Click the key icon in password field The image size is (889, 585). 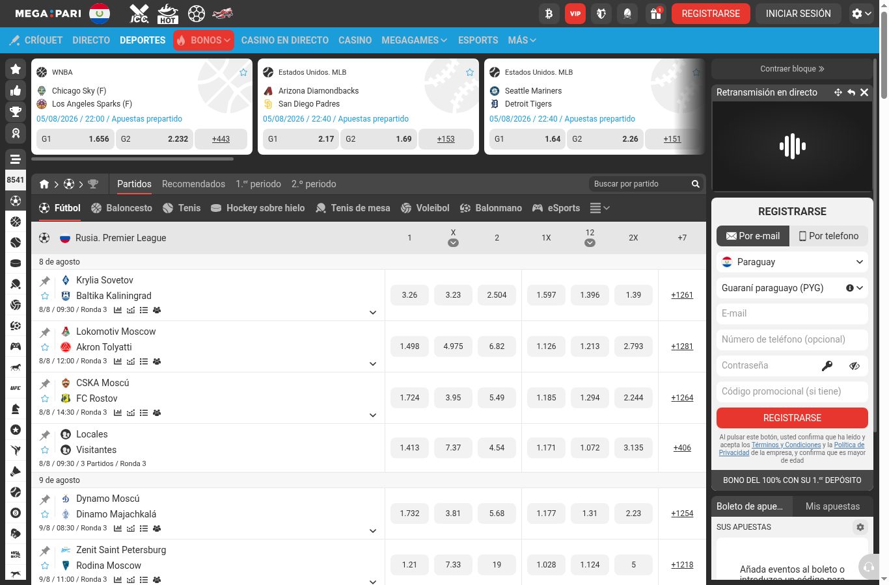[827, 366]
